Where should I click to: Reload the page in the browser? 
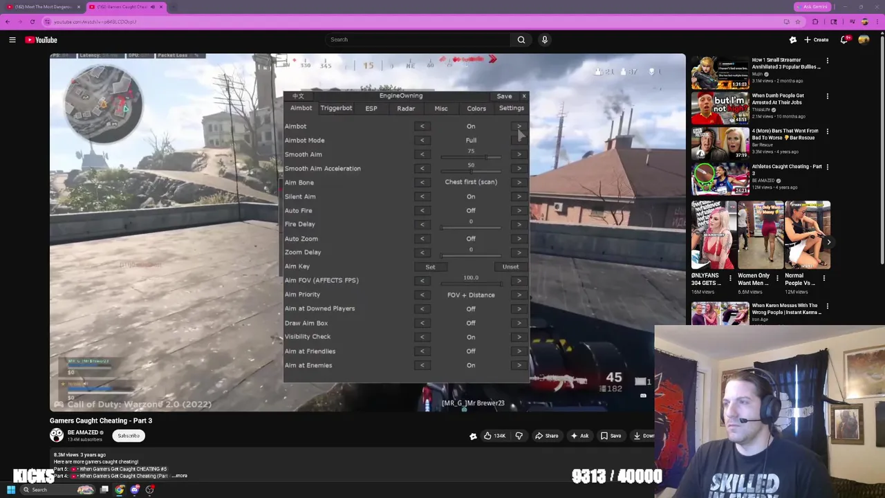(32, 21)
